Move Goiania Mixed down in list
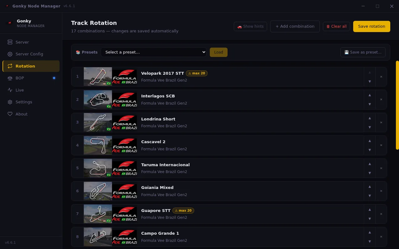This screenshot has height=249, width=399. pos(370,195)
